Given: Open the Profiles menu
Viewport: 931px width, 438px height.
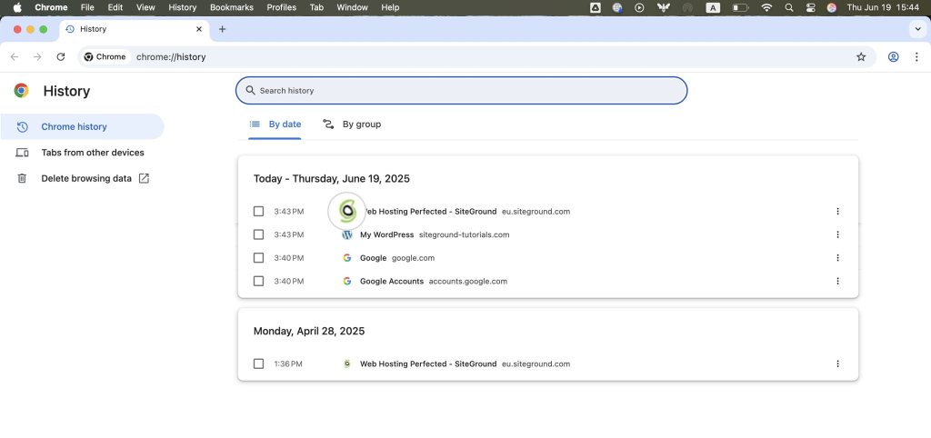Looking at the screenshot, I should [282, 7].
